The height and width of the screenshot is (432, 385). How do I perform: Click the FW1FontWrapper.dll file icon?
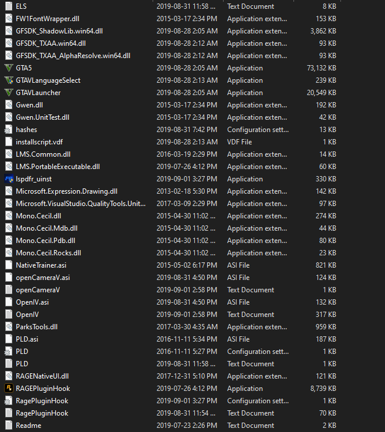9,18
